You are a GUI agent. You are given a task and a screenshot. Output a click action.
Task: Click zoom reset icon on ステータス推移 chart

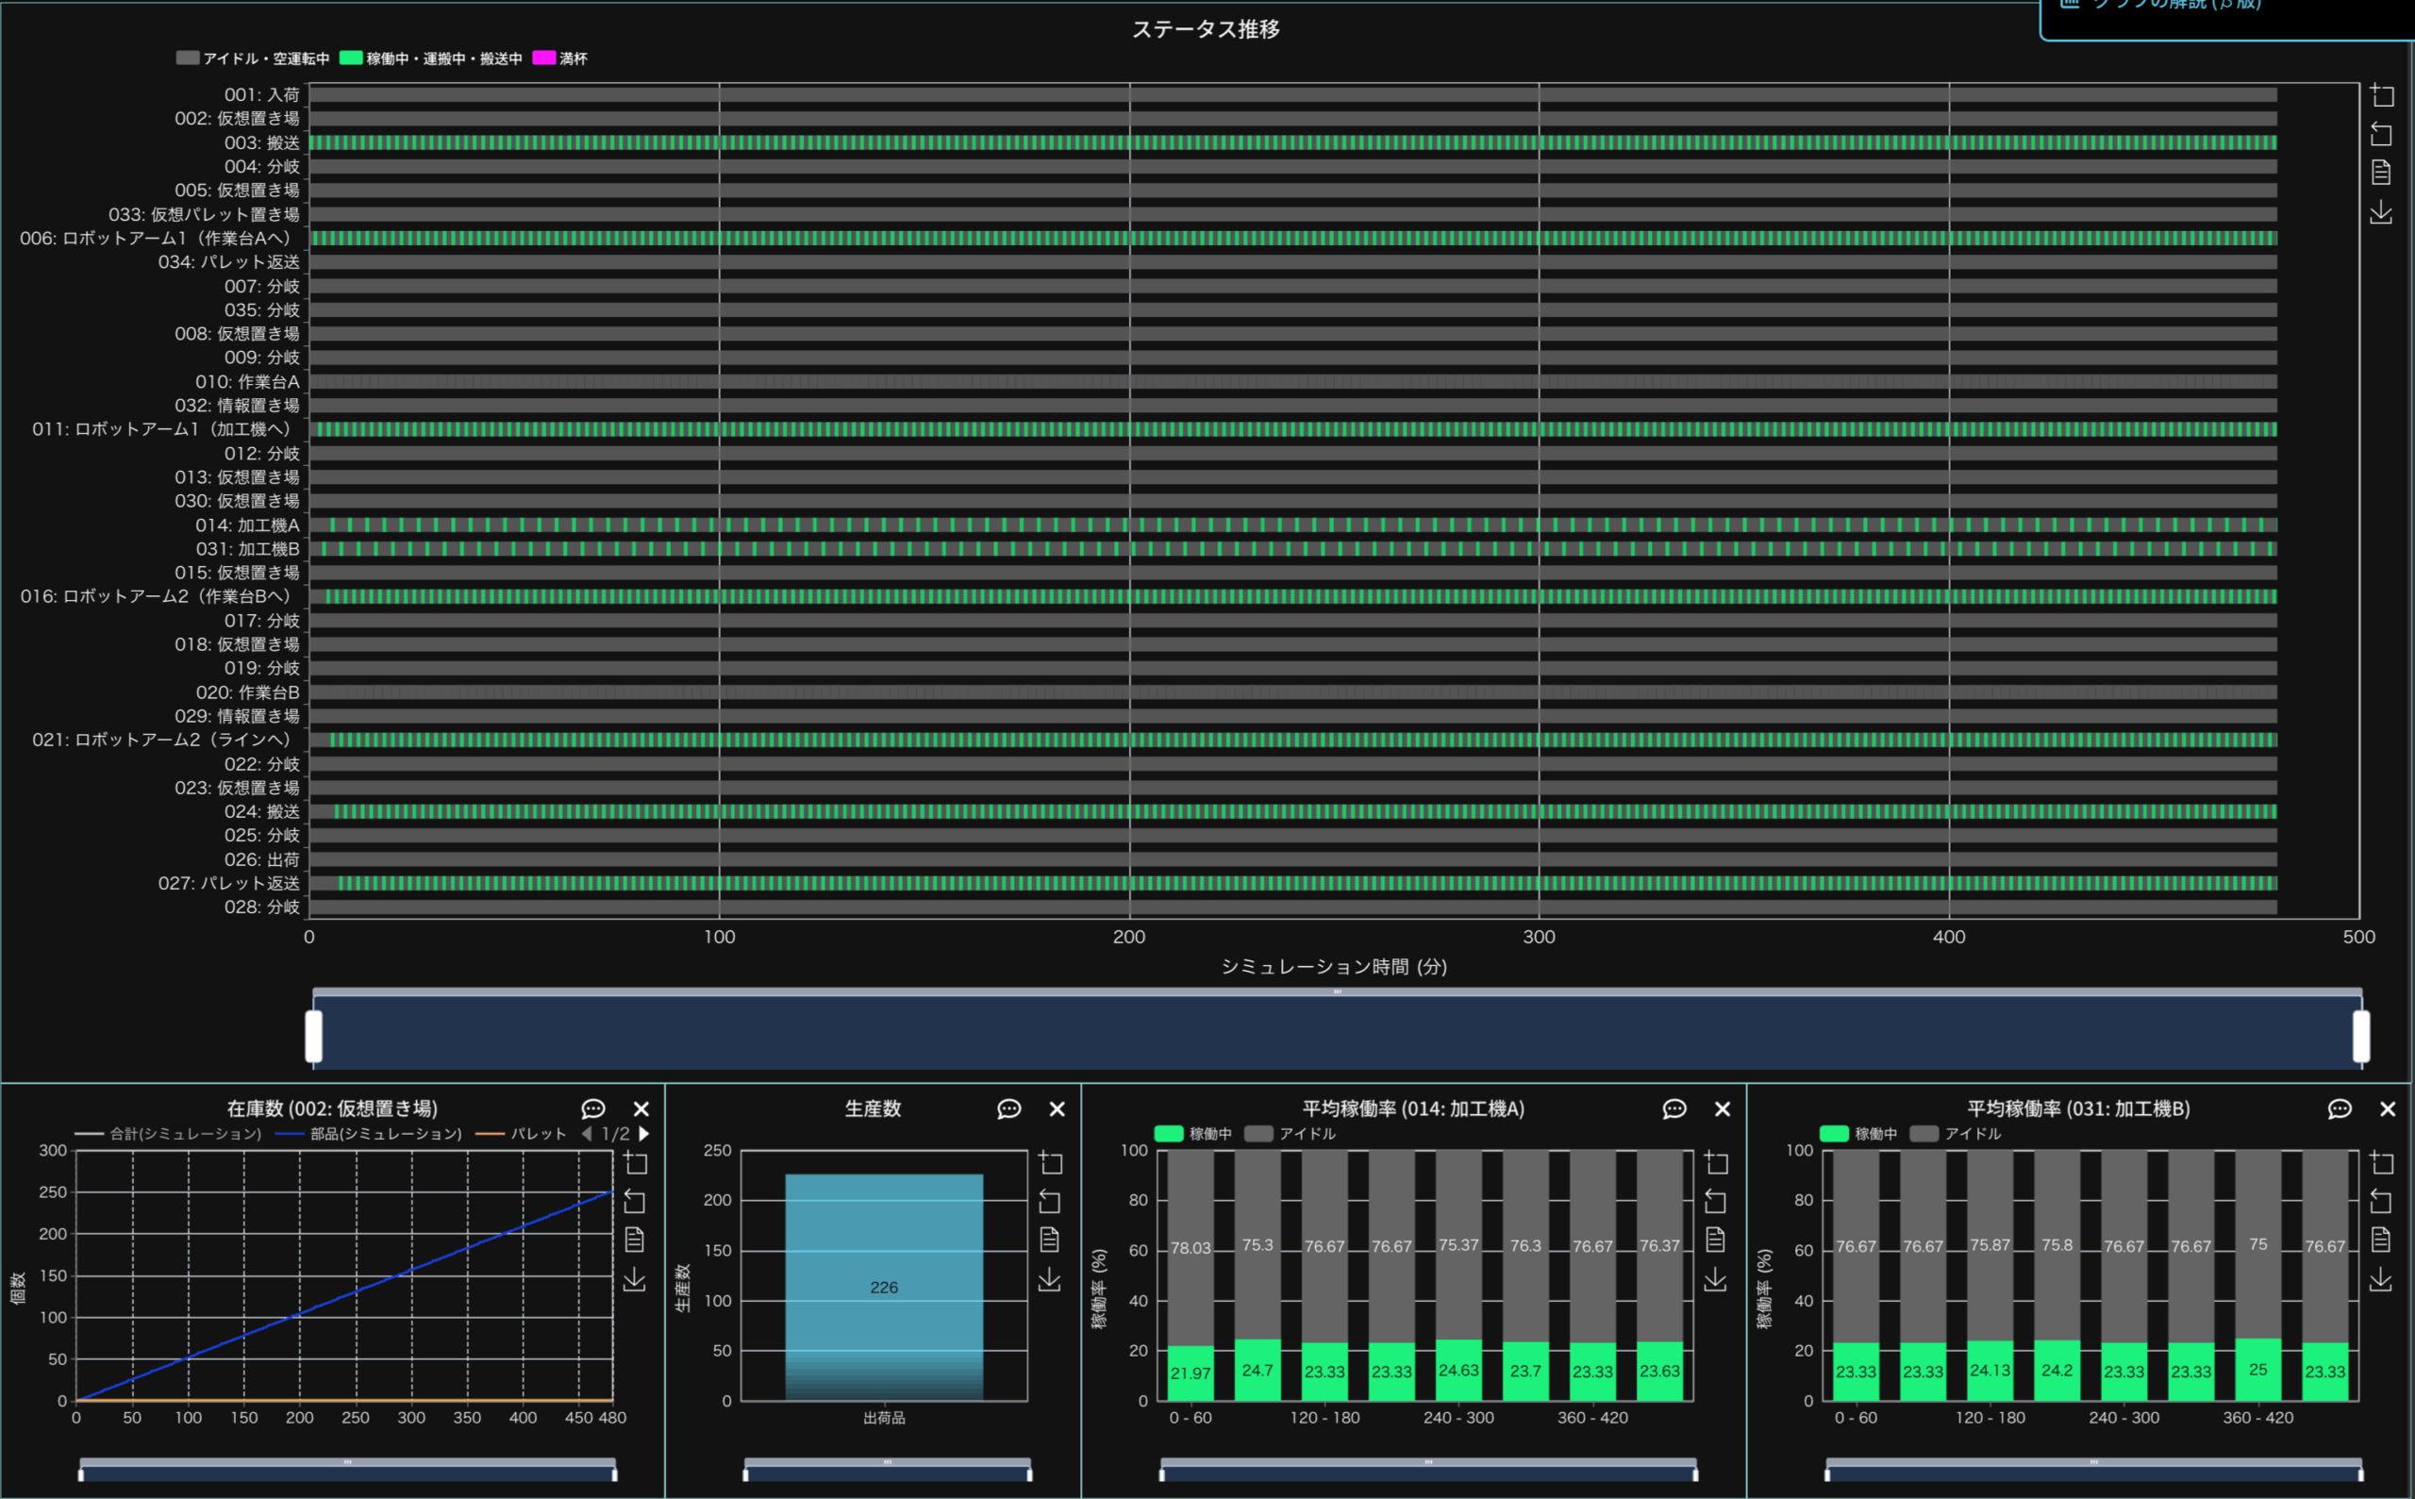tap(2381, 134)
